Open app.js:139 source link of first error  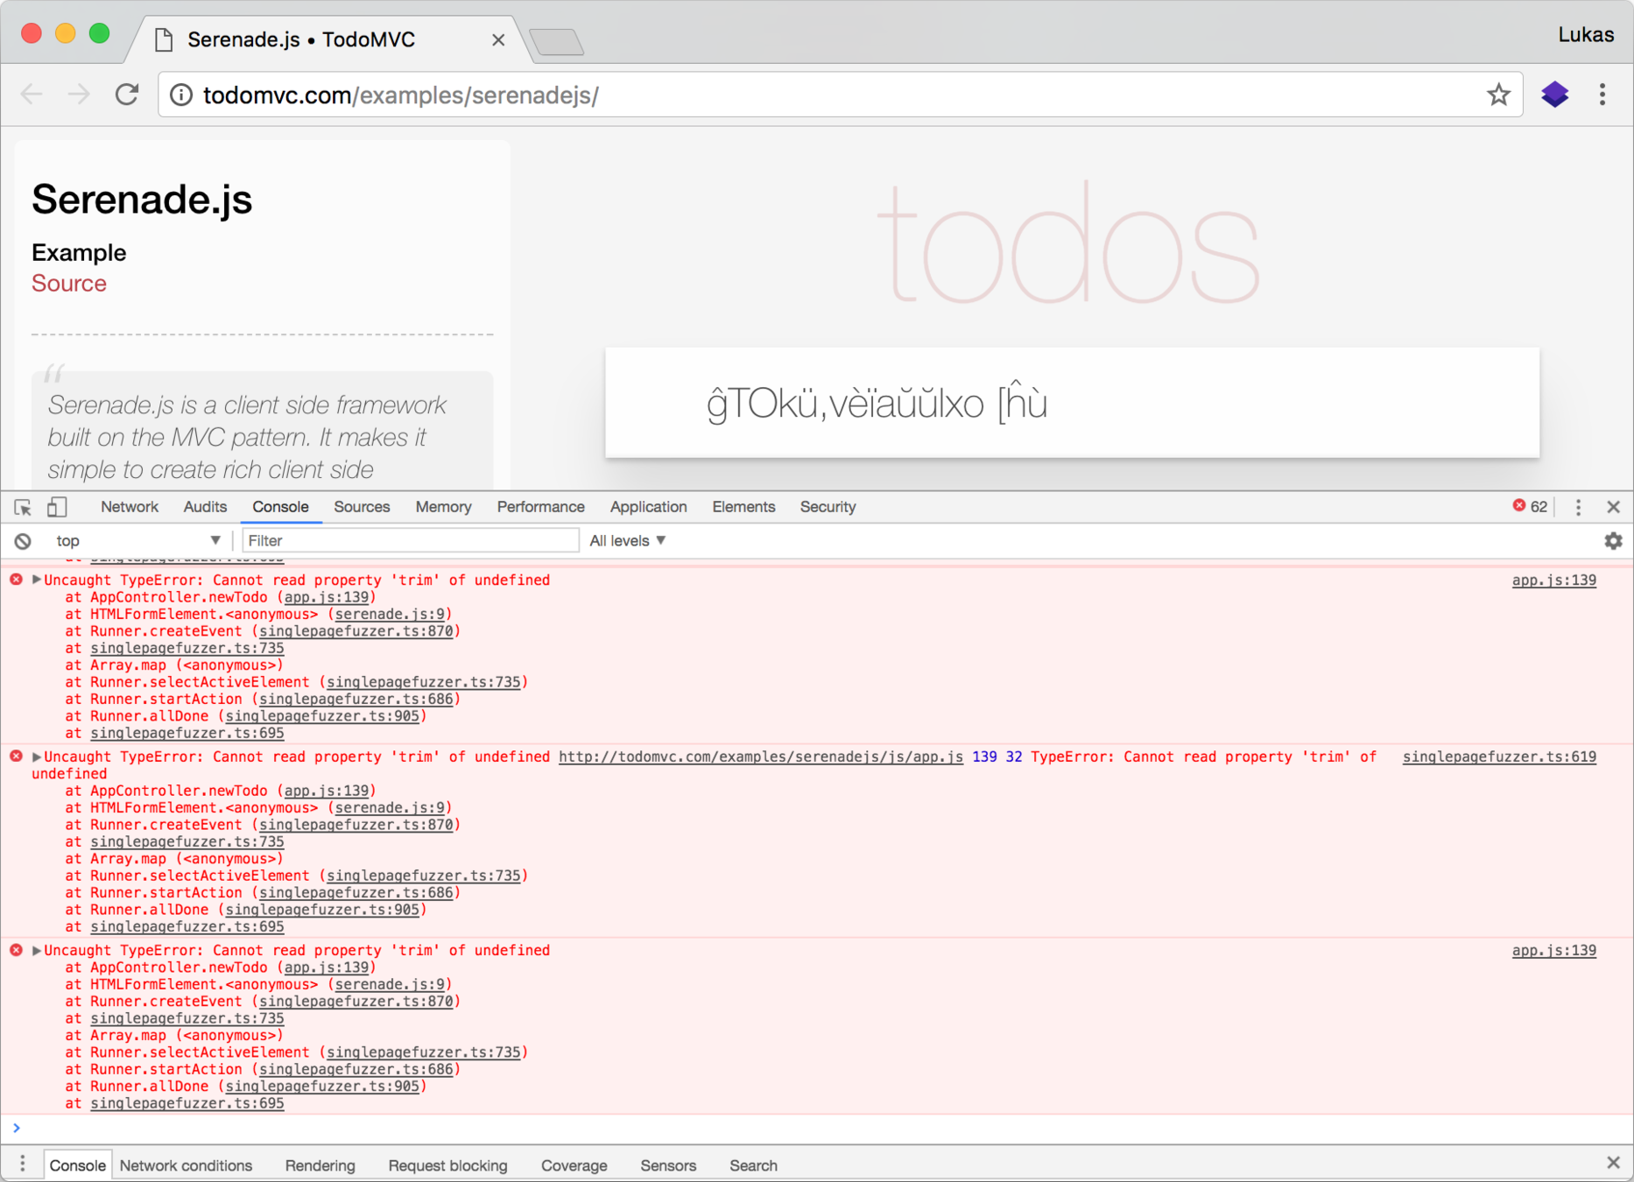(x=1553, y=580)
